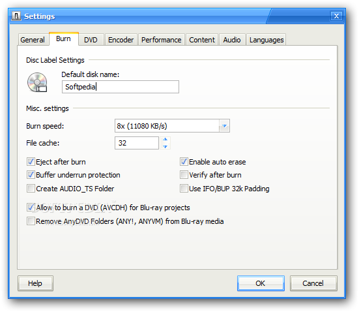359x312 pixels.
Task: Show the Languages tab
Action: point(266,40)
